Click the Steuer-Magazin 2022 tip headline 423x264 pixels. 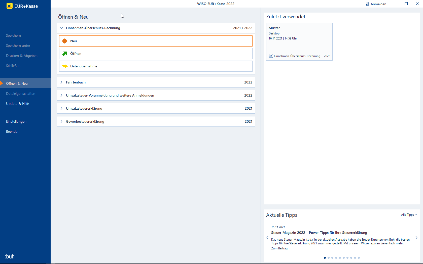coord(319,233)
